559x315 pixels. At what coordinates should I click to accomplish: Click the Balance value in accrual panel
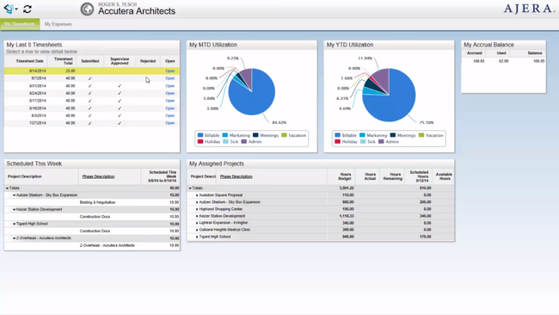click(538, 61)
